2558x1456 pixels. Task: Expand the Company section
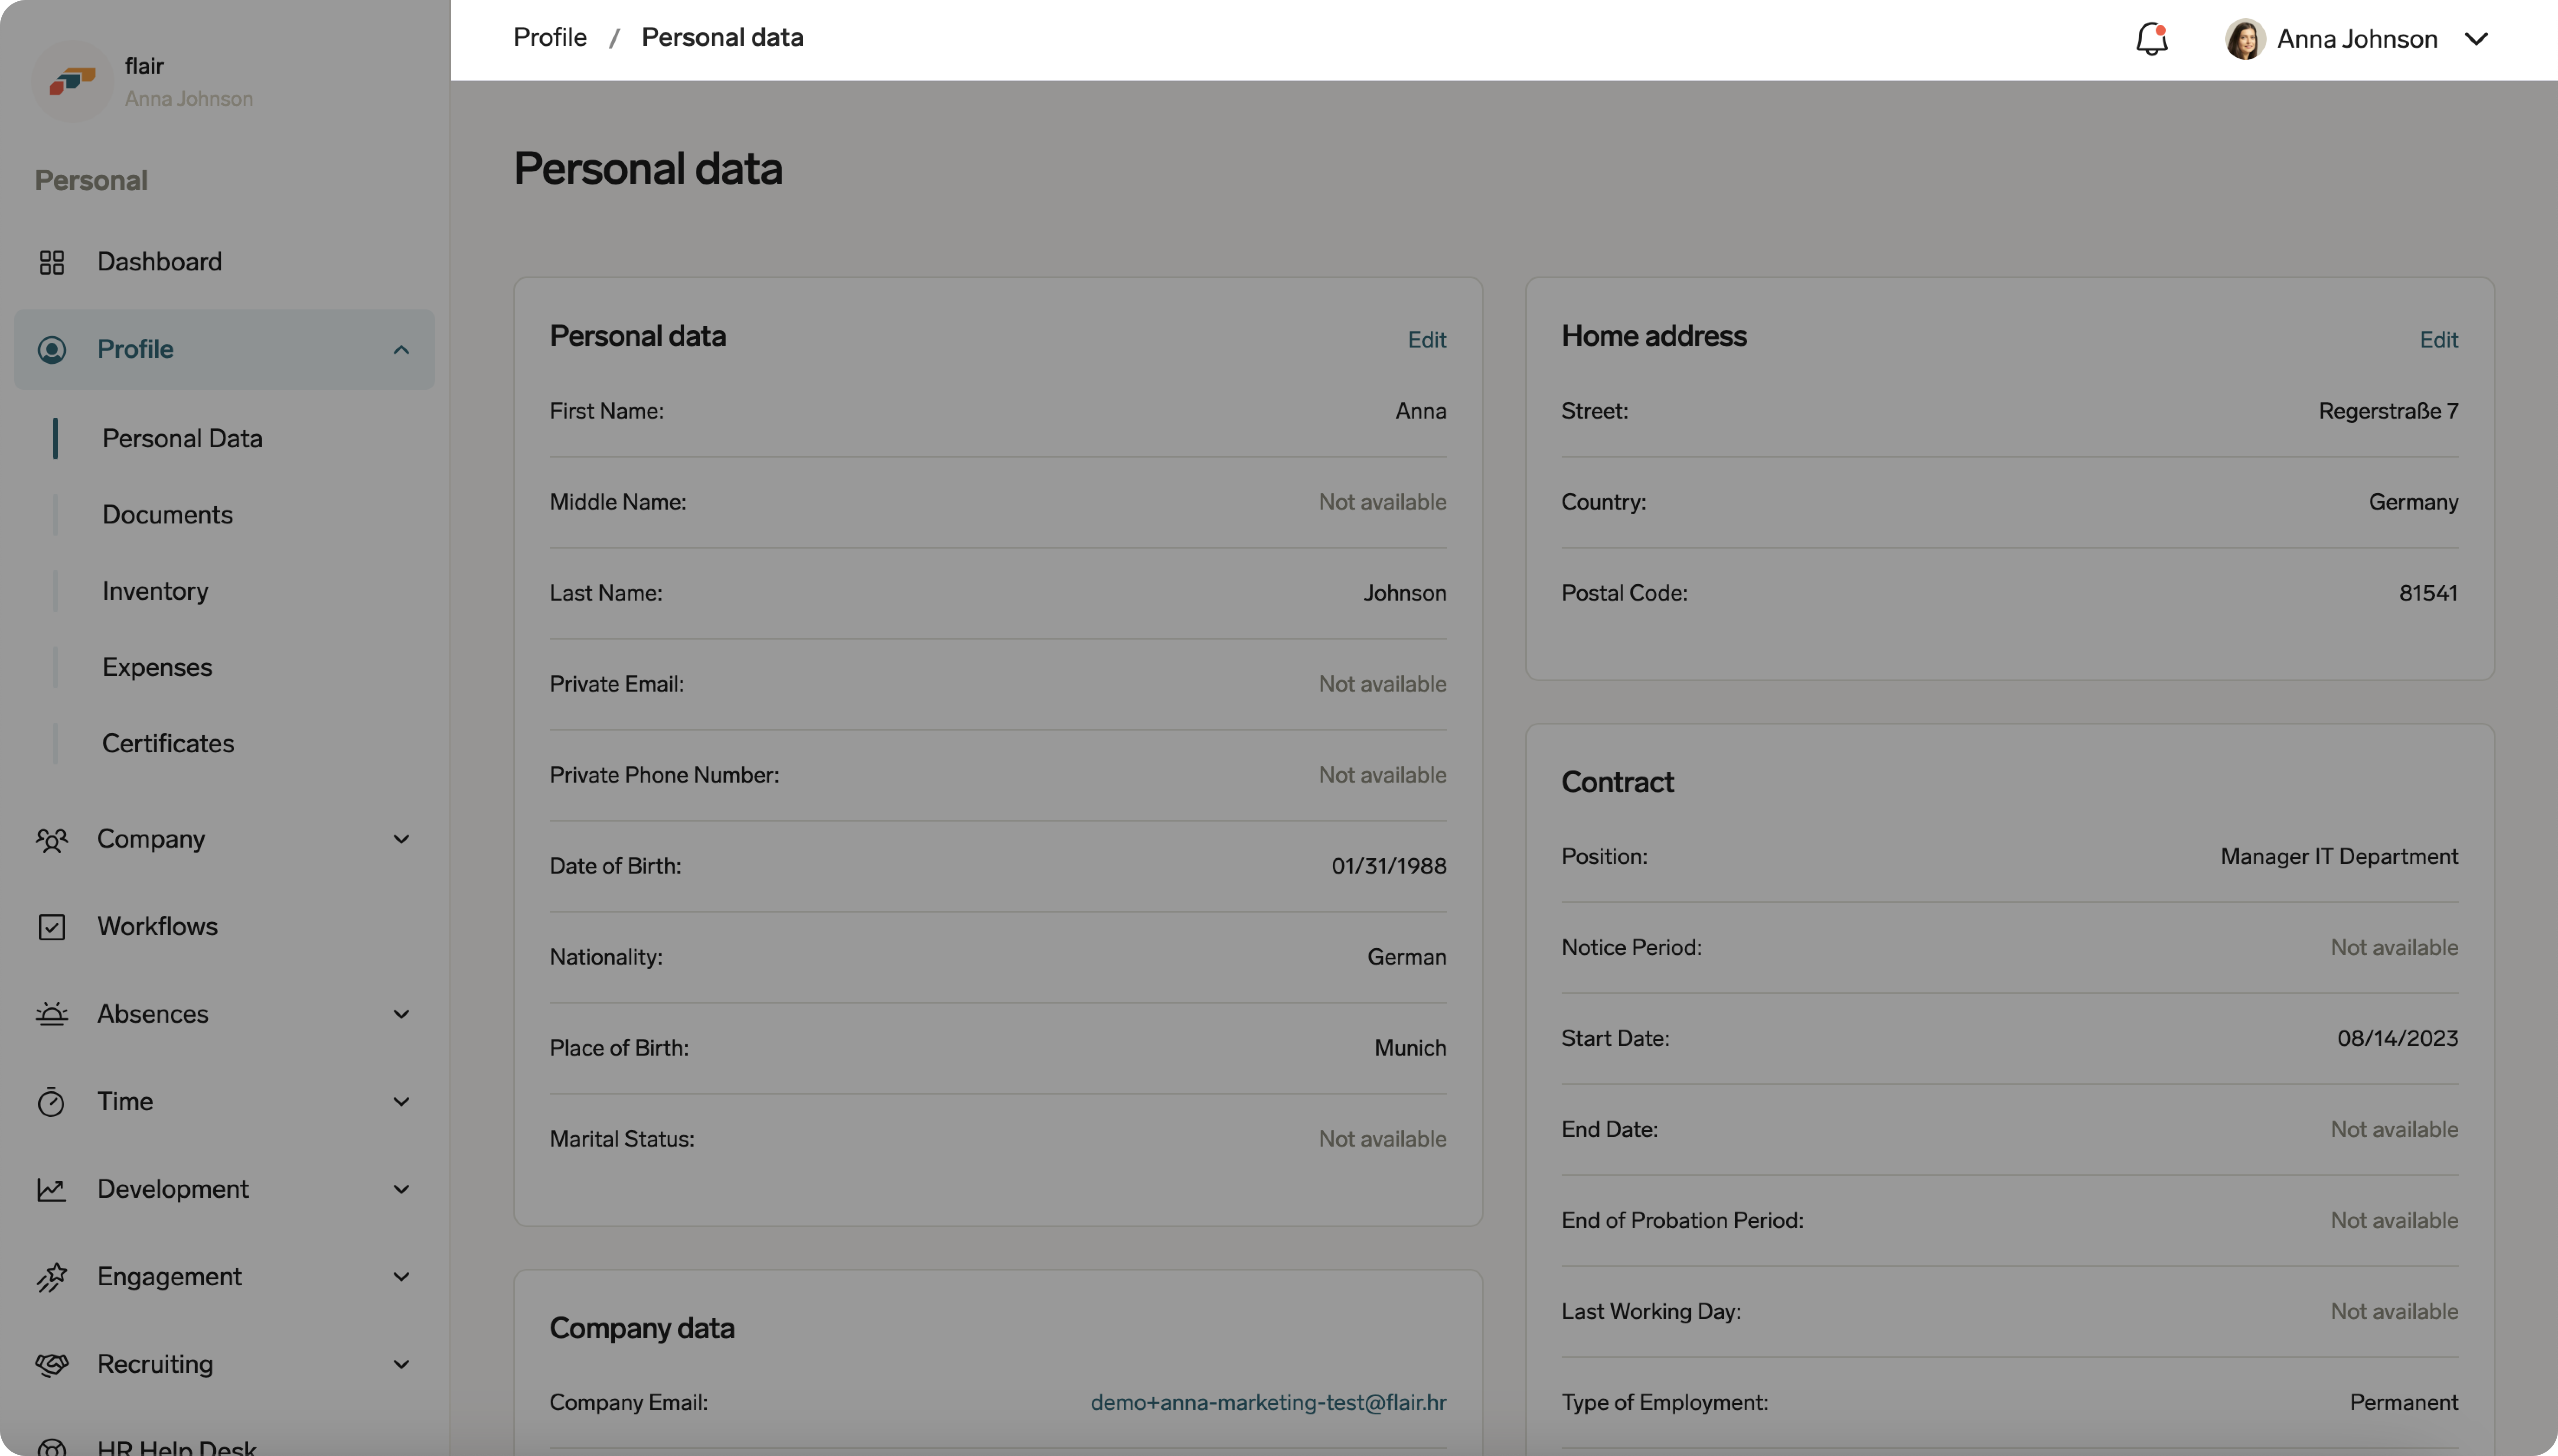tap(400, 839)
